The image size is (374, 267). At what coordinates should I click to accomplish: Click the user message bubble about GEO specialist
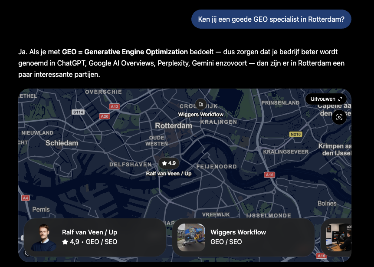tap(271, 19)
